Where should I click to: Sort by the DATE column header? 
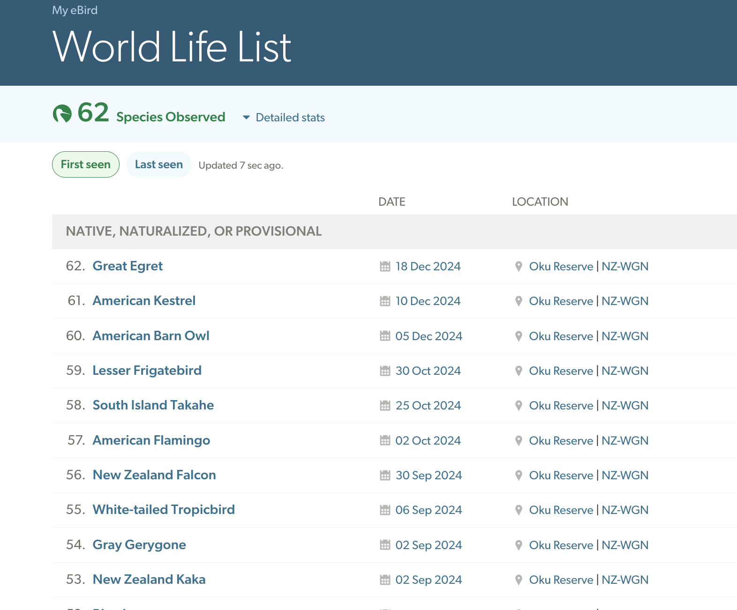coord(391,202)
